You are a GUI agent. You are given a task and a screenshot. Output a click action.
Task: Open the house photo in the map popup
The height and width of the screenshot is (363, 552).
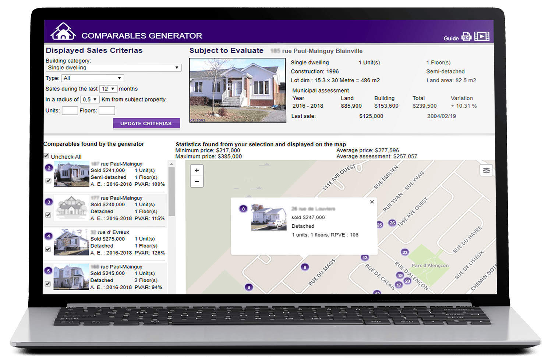tap(269, 217)
